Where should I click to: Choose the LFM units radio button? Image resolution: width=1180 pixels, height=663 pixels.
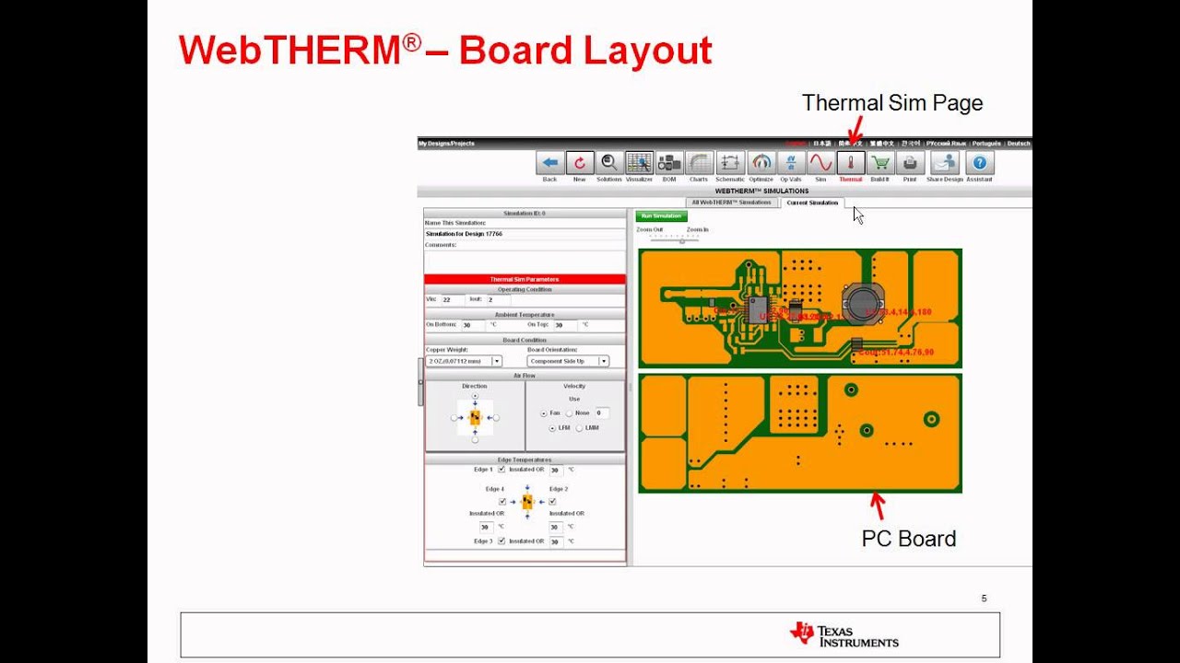point(552,428)
